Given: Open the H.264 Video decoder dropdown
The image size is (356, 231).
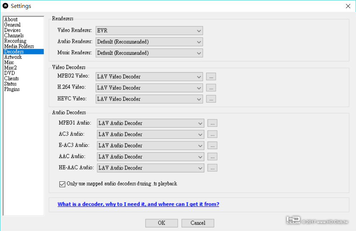Looking at the screenshot, I should point(149,88).
